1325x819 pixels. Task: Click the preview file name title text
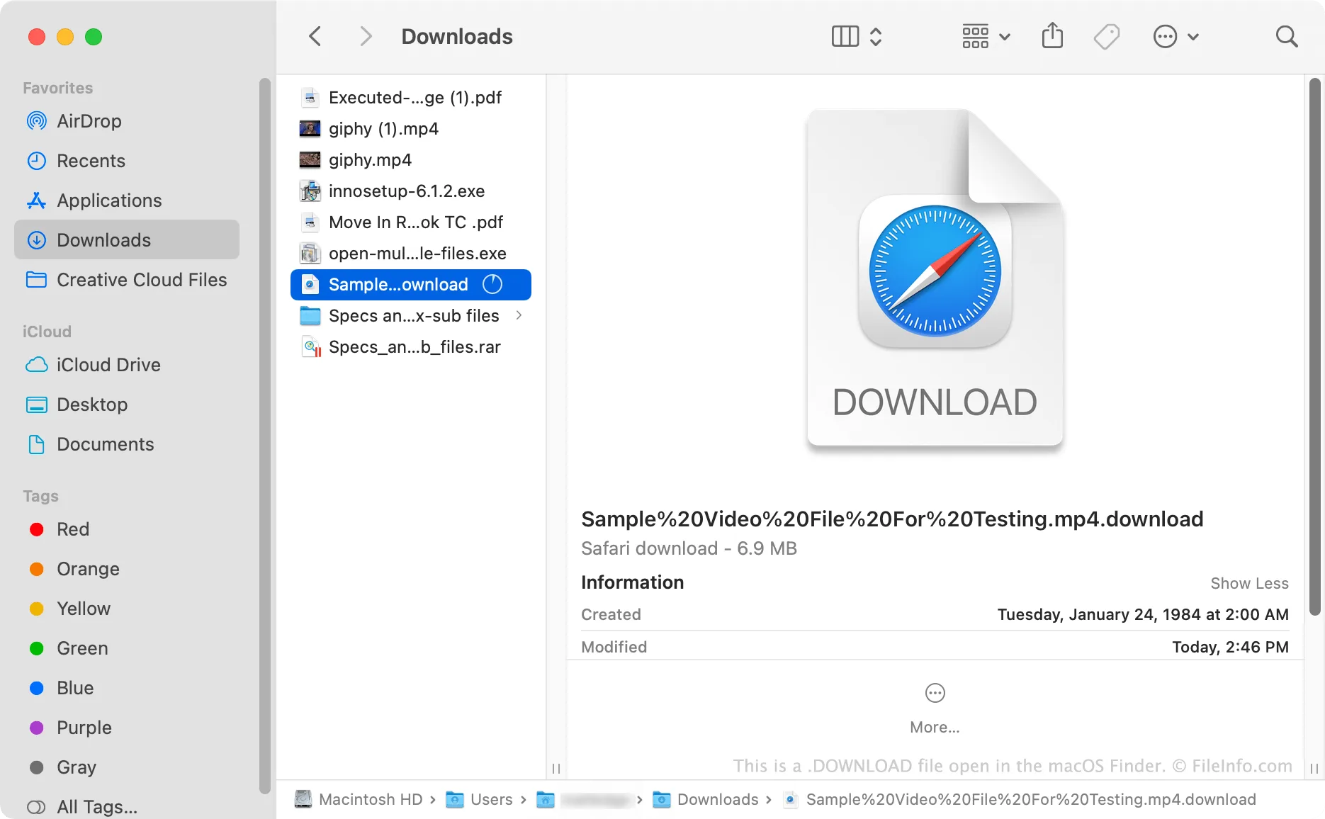[x=892, y=519]
